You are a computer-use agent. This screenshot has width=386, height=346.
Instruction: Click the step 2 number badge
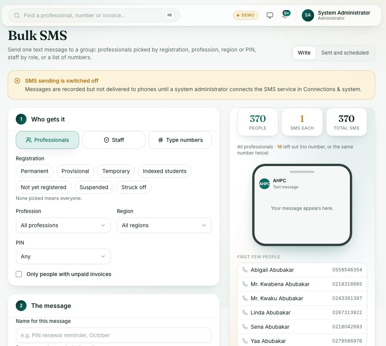click(x=21, y=306)
